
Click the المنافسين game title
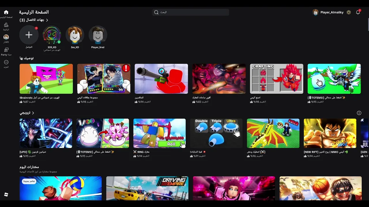tap(139, 98)
